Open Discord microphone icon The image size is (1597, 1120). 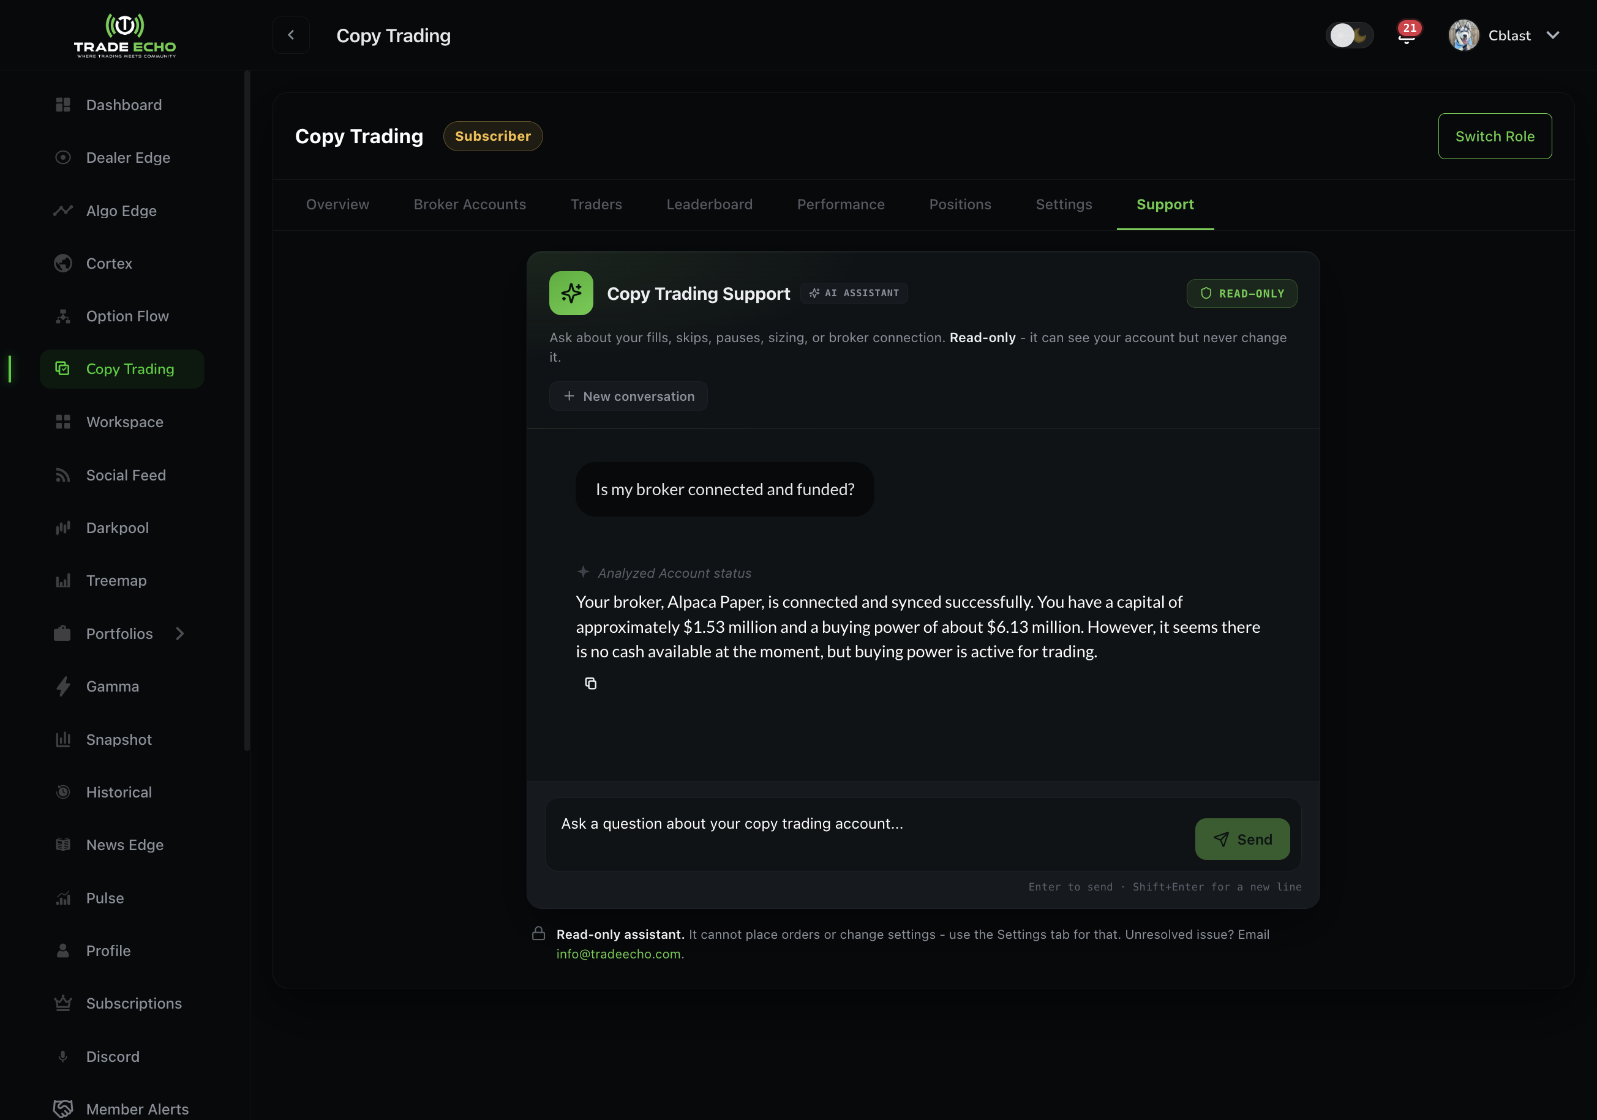pos(62,1056)
